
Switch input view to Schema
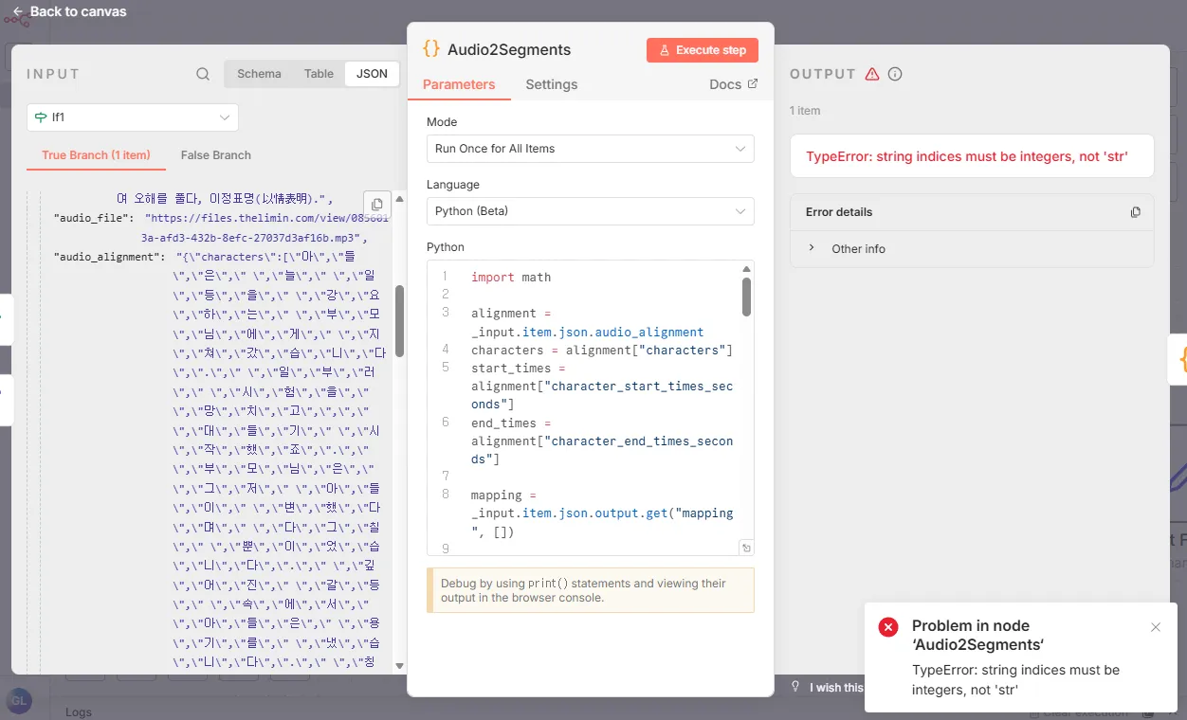259,74
